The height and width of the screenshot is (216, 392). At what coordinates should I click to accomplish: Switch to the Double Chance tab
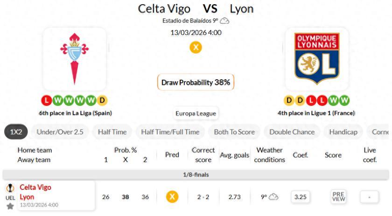(x=292, y=132)
